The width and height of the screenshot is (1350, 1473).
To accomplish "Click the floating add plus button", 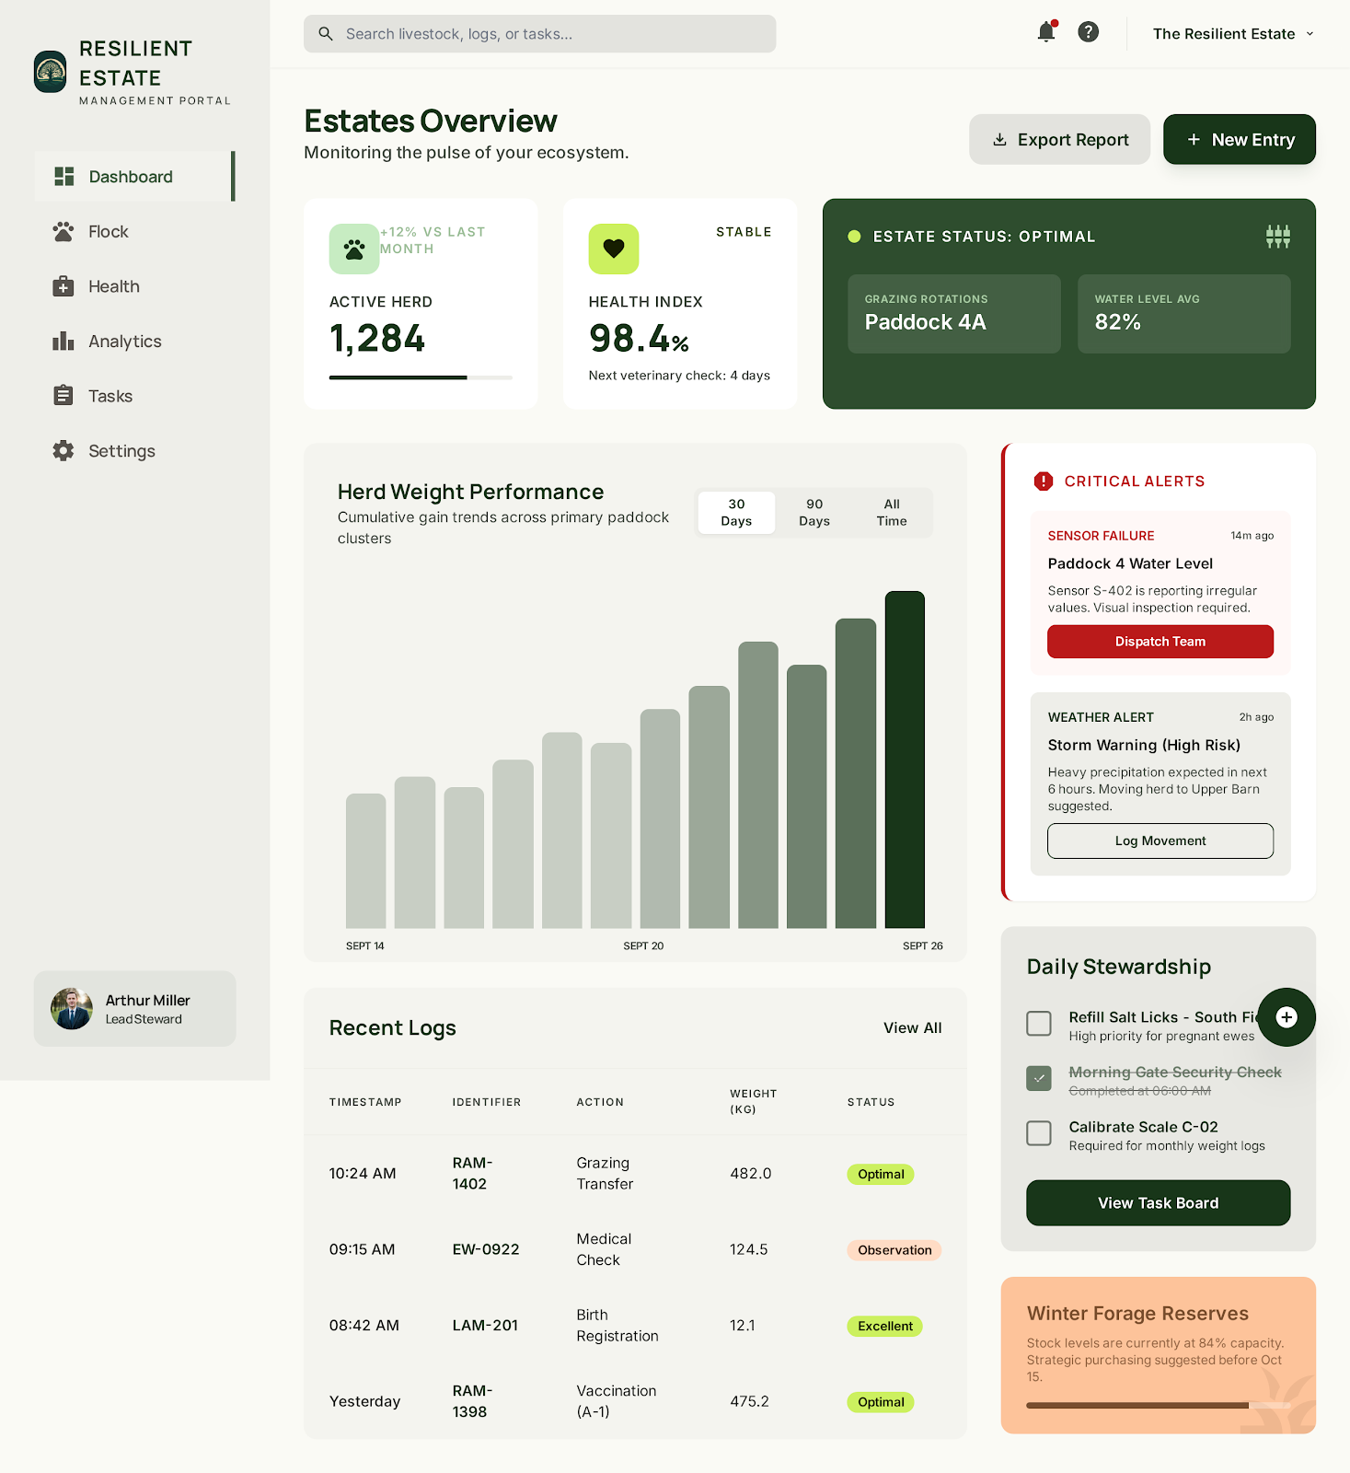I will click(1287, 1017).
